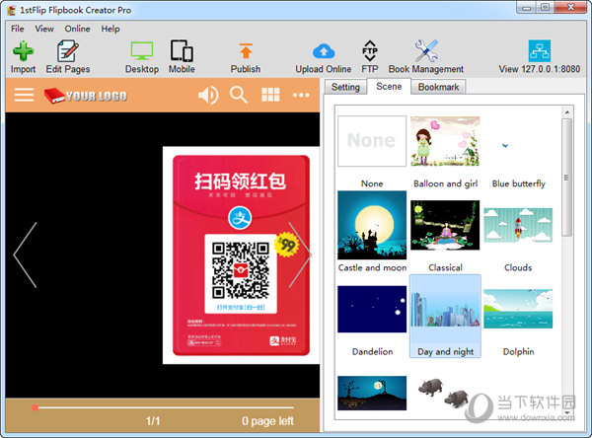592x438 pixels.
Task: Click the scene list scrollbar thumb
Action: click(x=566, y=178)
